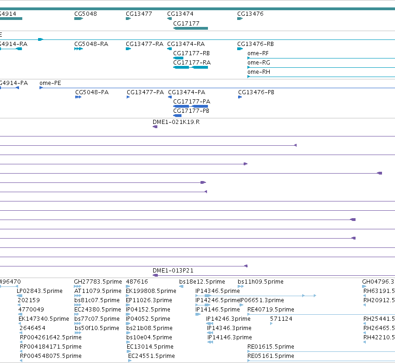
Task: Click BAC end DME1-021K19.R
Action: [x=176, y=122]
